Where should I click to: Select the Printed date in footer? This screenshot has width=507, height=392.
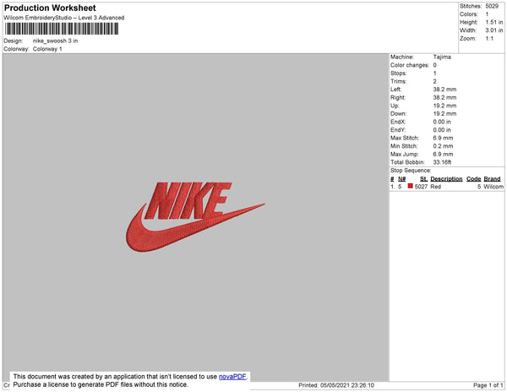tap(336, 385)
